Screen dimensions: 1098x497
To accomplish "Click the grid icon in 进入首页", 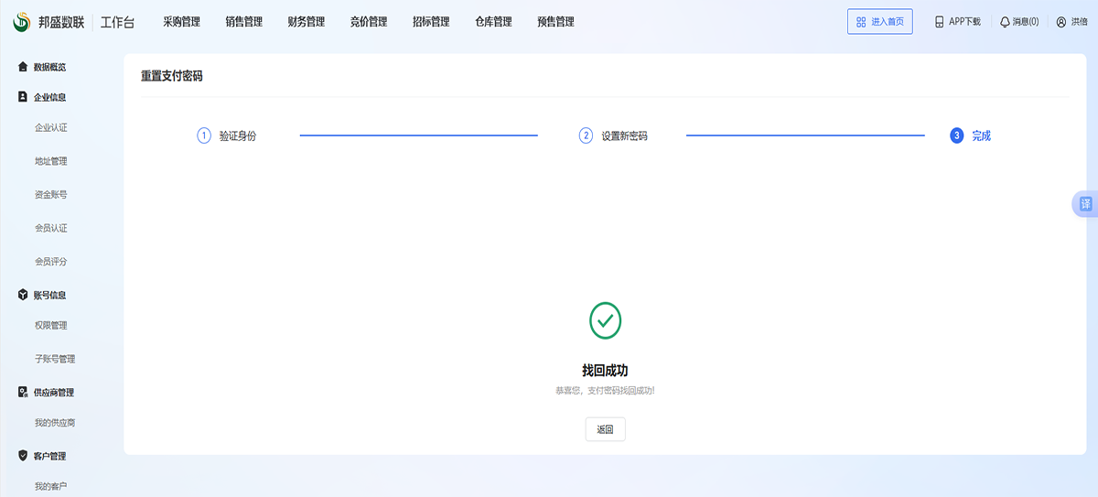I will coord(861,22).
